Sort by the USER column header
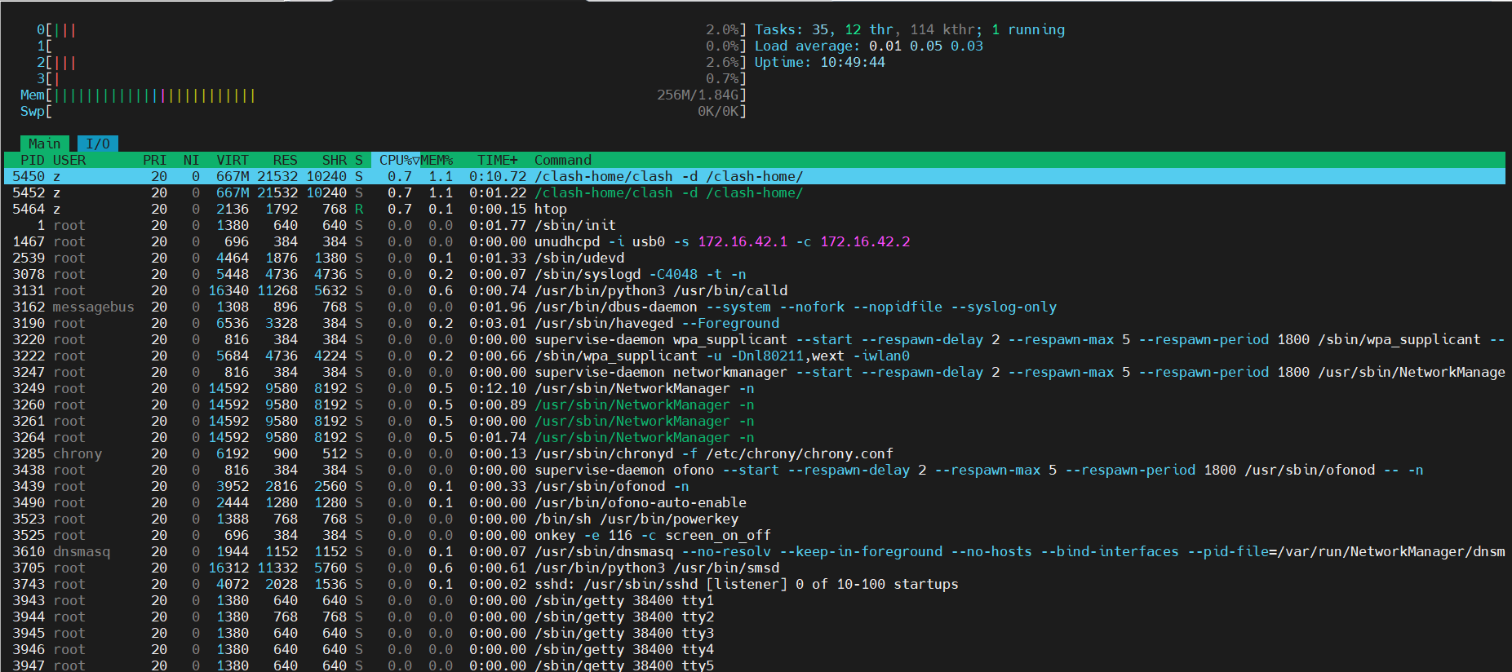This screenshot has width=1512, height=672. click(69, 160)
